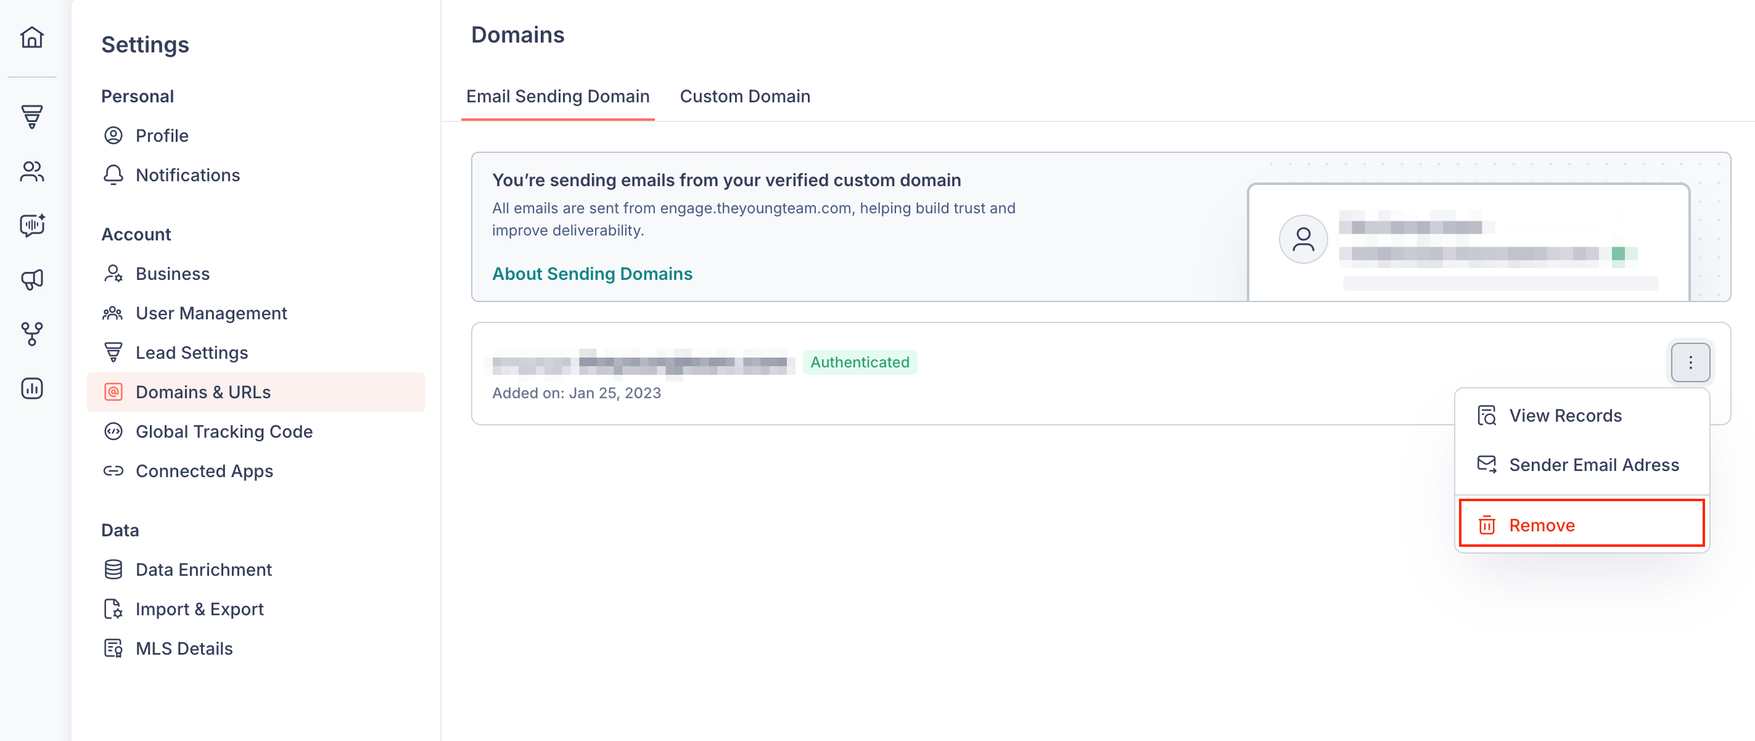Open the Campaigns megaphone icon
1755x741 pixels.
[x=32, y=279]
